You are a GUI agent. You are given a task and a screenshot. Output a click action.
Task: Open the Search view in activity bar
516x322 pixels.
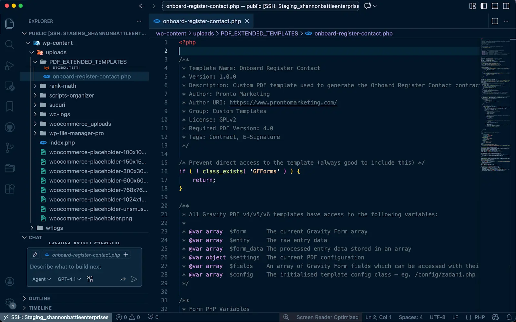click(10, 44)
